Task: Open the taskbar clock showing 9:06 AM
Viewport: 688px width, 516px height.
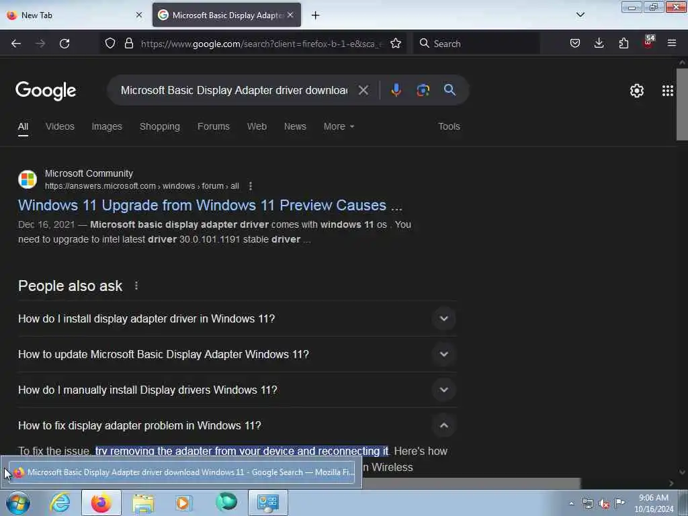Action: (654, 503)
